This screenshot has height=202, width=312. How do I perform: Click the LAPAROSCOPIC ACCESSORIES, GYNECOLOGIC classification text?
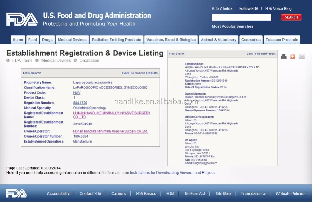pyautogui.click(x=110, y=87)
